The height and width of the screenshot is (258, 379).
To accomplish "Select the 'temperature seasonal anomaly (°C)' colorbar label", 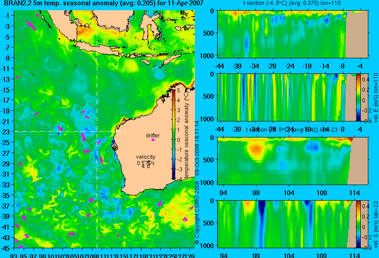I will [186, 136].
